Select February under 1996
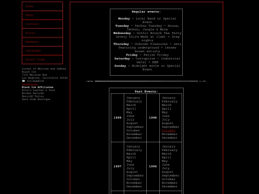 169,150
